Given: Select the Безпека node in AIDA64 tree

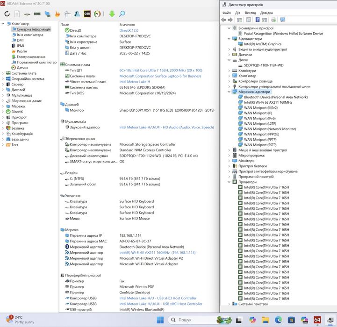Looking at the screenshot, I should (18, 128).
